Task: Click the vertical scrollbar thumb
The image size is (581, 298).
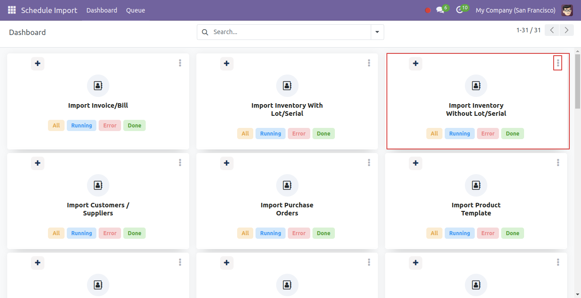Action: tap(578, 81)
